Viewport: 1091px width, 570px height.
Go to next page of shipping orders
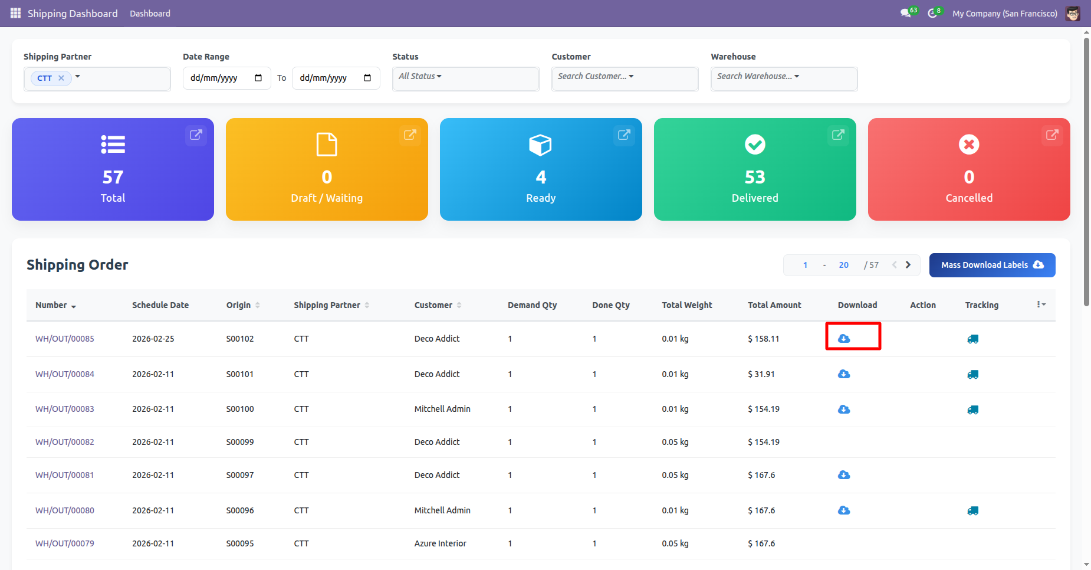(x=908, y=265)
